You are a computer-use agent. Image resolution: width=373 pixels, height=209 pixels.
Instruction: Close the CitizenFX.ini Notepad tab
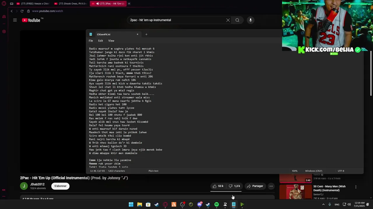point(138,34)
